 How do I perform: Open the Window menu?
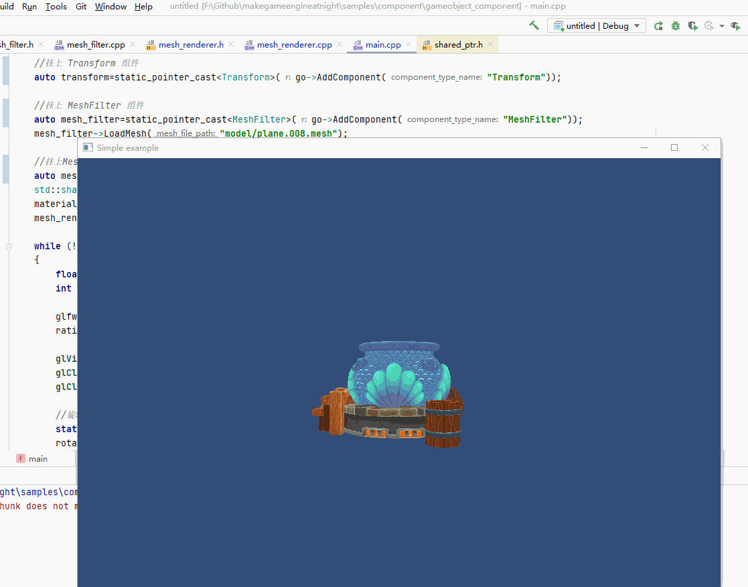coord(110,7)
